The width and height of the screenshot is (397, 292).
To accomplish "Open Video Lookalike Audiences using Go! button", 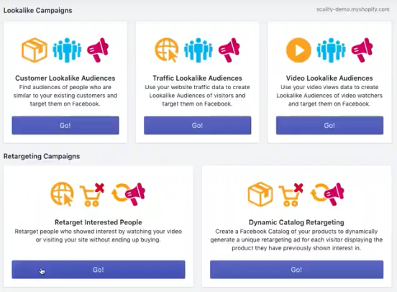I will 329,125.
